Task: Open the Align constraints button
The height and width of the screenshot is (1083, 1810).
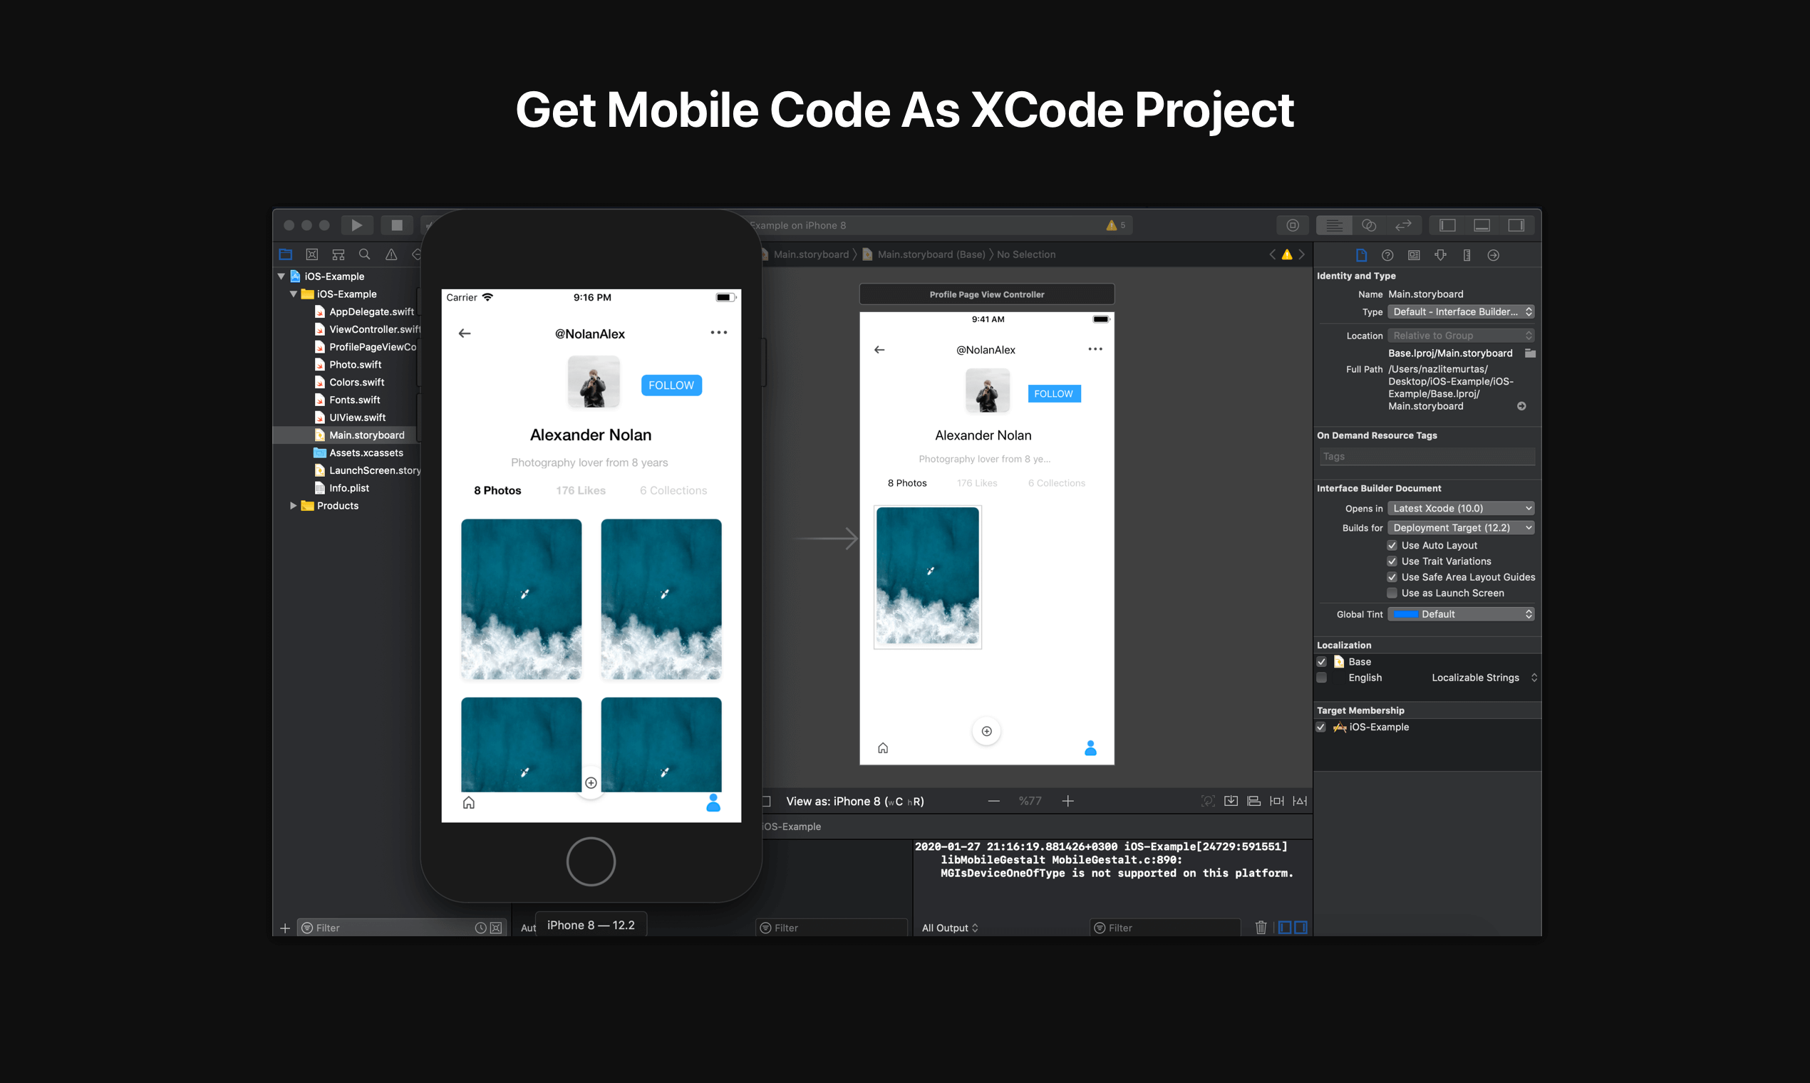Action: coord(1254,802)
